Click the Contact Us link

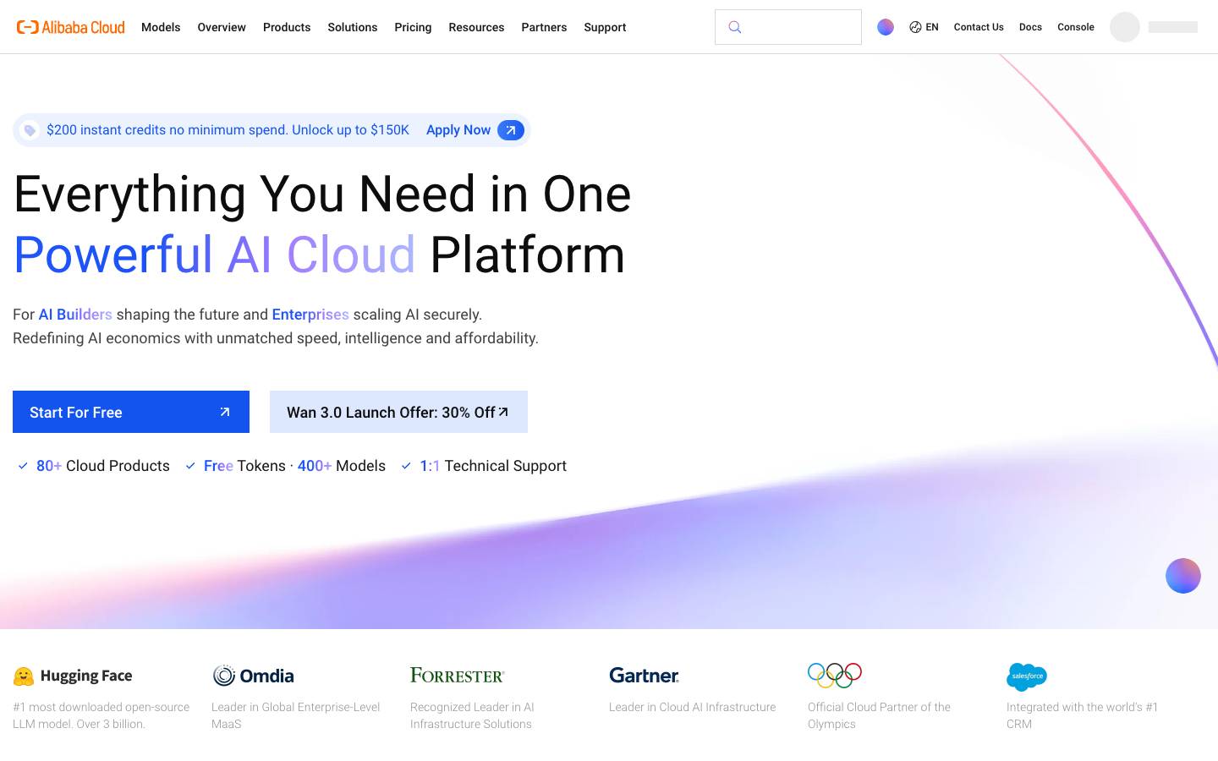pos(979,27)
